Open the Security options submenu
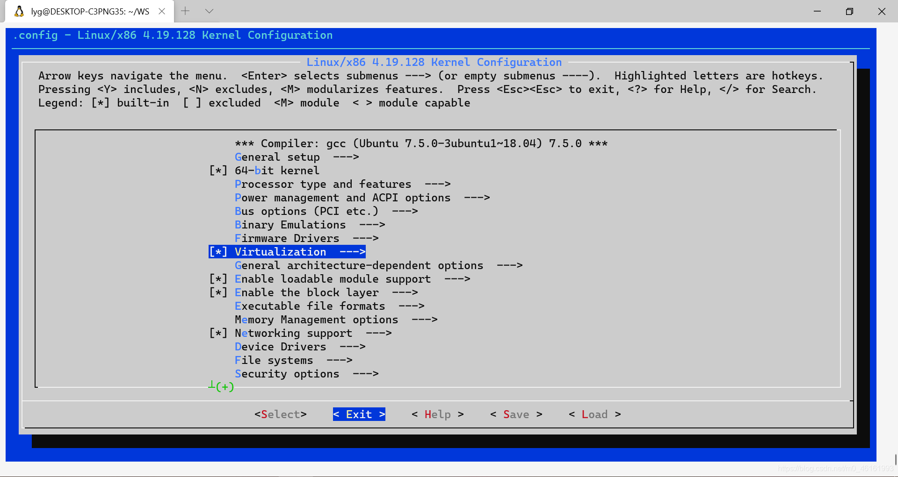 tap(306, 374)
